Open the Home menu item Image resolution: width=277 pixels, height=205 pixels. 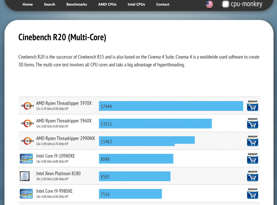coord(28,4)
